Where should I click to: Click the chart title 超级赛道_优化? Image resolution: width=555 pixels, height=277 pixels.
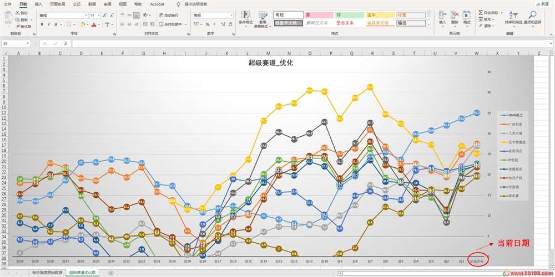coord(270,63)
